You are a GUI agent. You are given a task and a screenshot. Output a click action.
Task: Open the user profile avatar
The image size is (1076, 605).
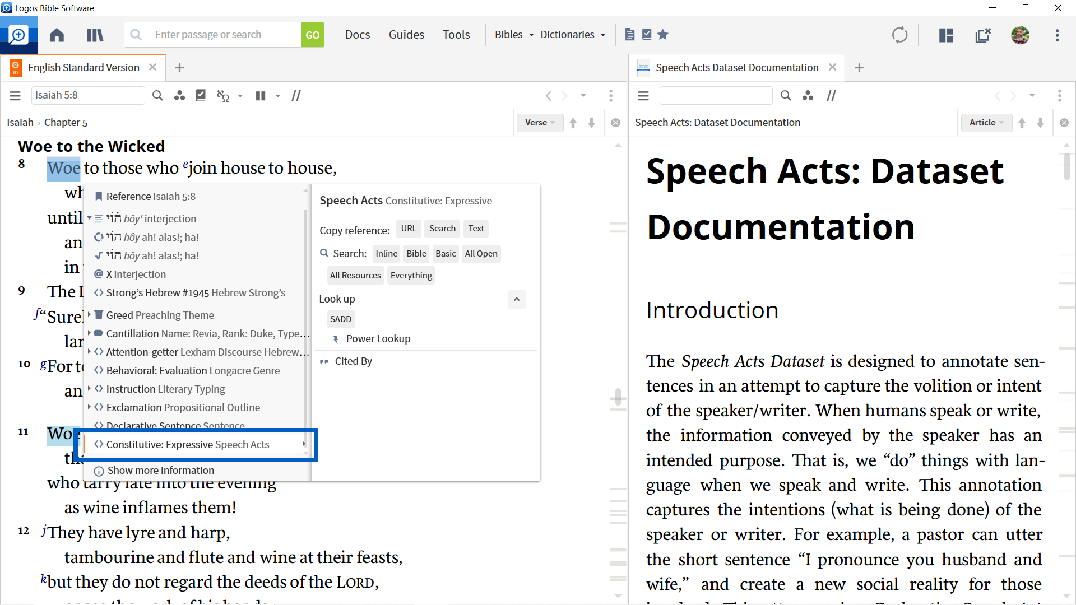coord(1020,35)
